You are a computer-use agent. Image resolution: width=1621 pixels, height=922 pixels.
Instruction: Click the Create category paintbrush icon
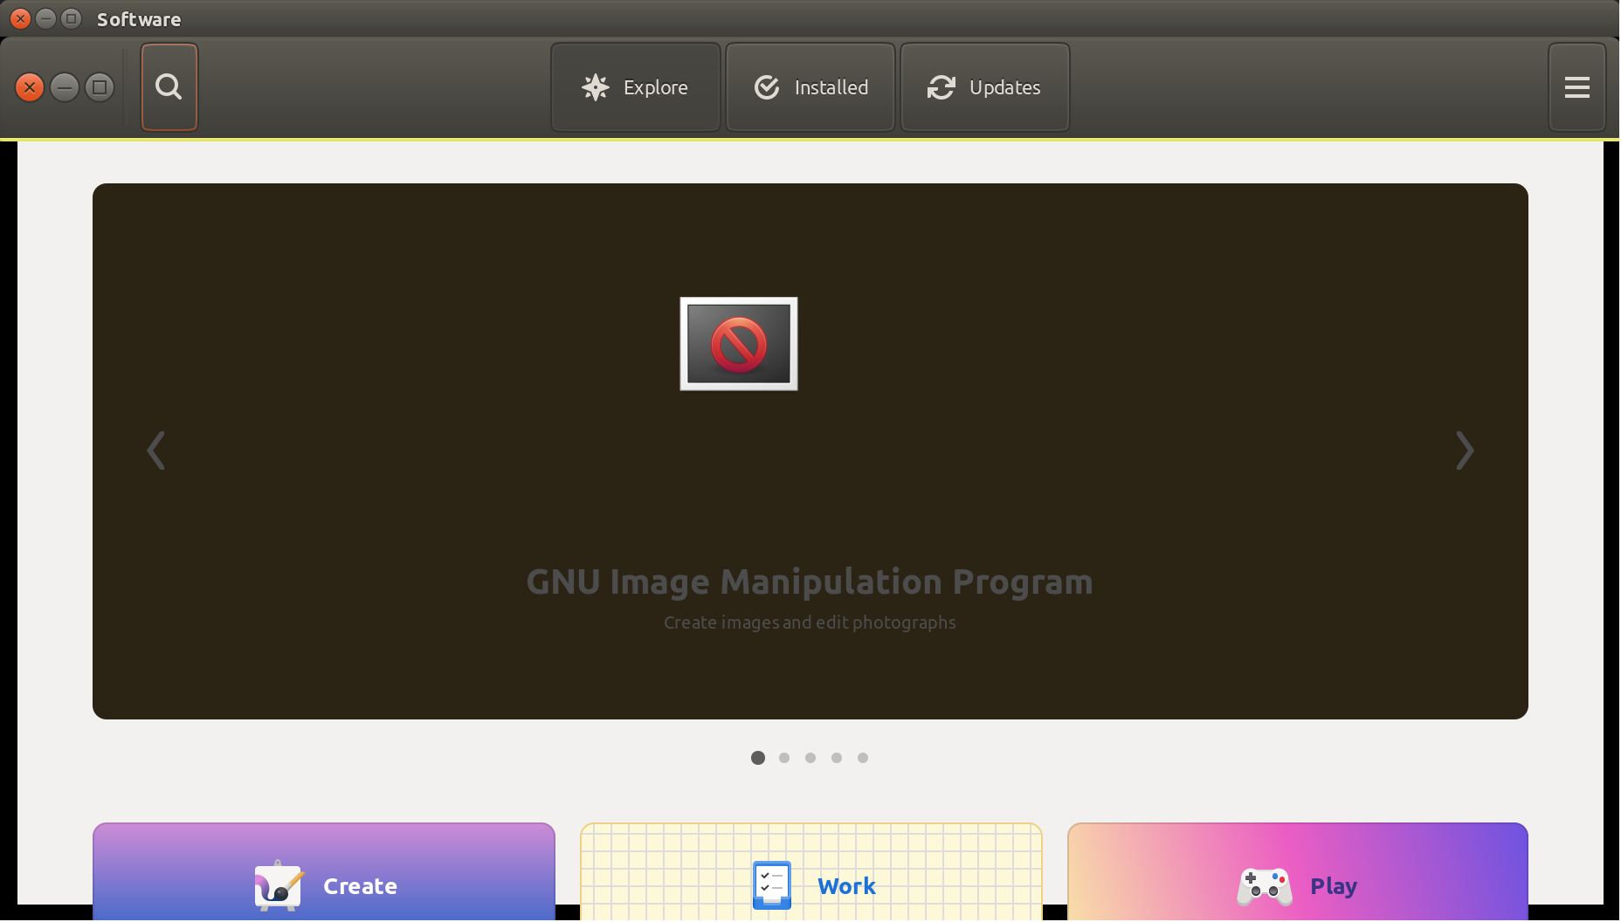(278, 885)
